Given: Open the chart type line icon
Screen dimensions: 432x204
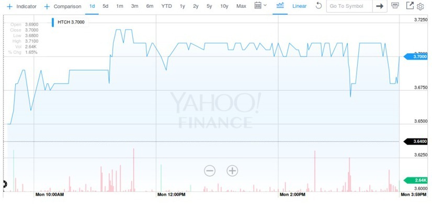Looking at the screenshot, I should point(280,6).
